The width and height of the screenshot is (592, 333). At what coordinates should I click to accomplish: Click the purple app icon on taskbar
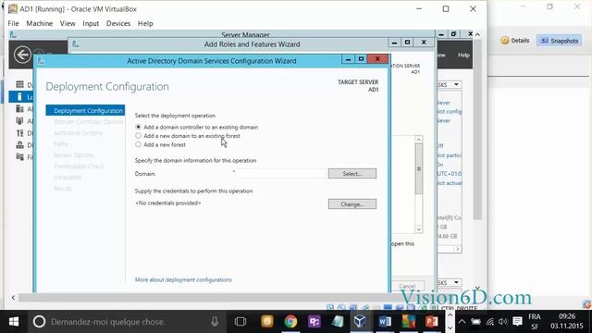coord(314,322)
